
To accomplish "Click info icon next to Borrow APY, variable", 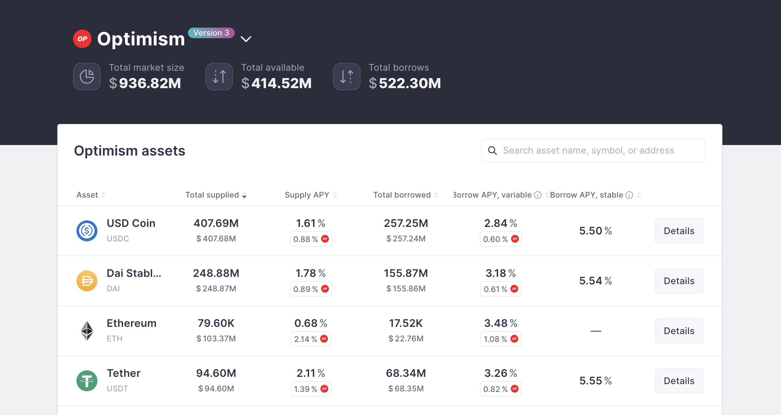I will coord(538,195).
